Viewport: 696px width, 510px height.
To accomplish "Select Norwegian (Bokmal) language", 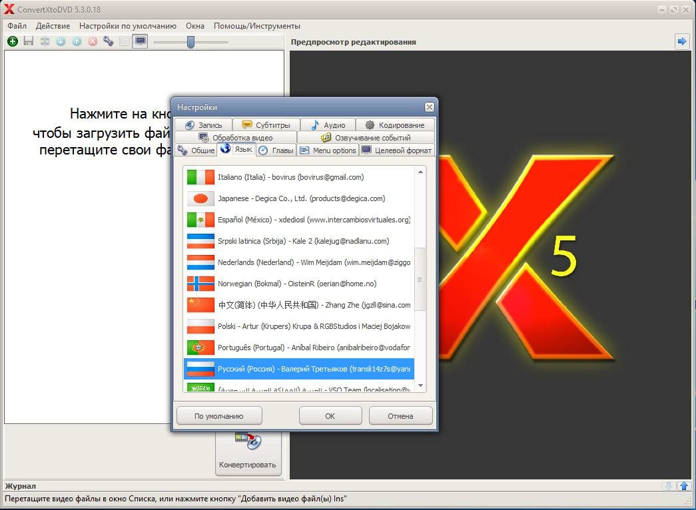I will (x=299, y=284).
